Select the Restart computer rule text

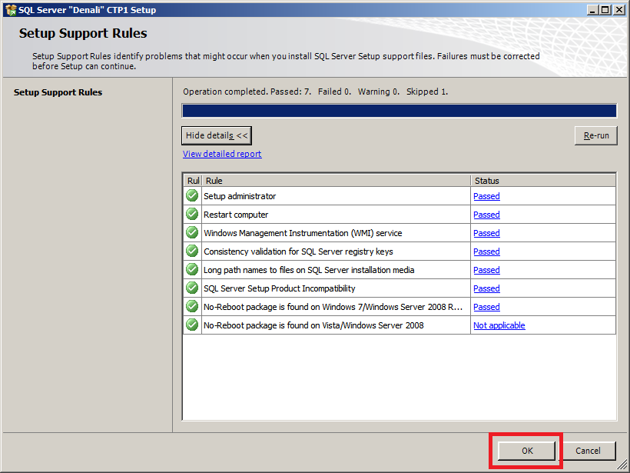pos(236,215)
